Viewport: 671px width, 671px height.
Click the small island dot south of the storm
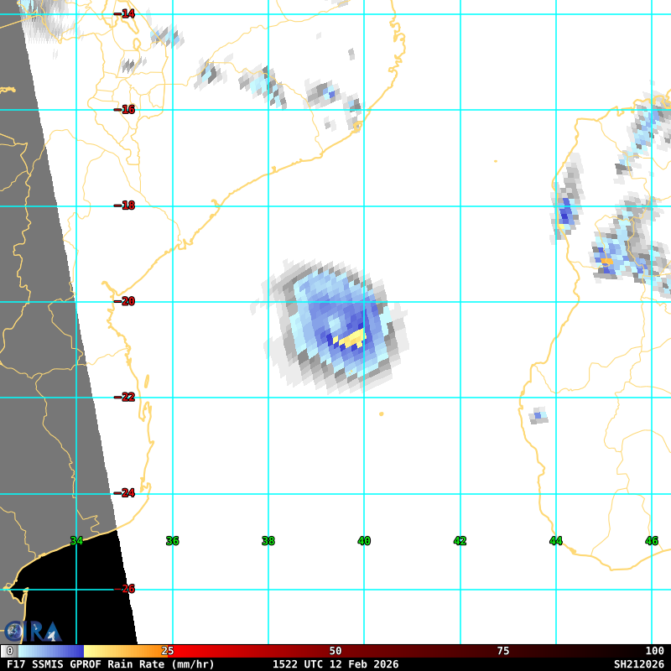click(x=381, y=414)
